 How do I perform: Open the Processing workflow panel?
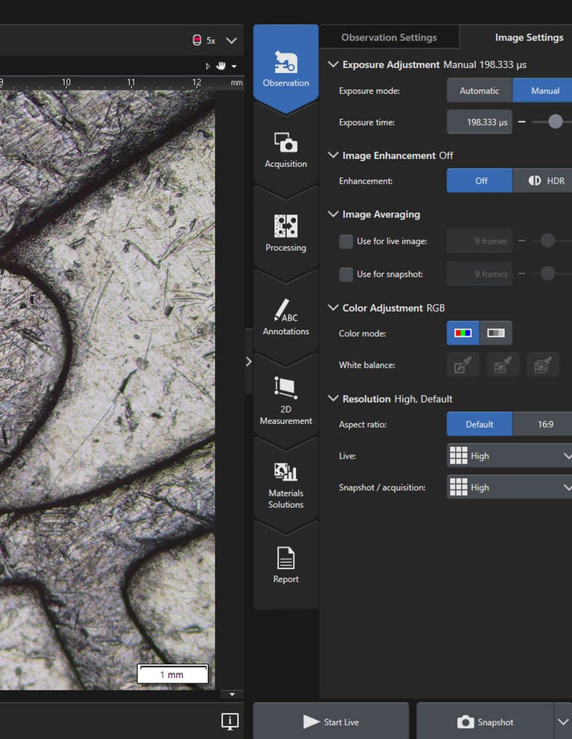[285, 233]
